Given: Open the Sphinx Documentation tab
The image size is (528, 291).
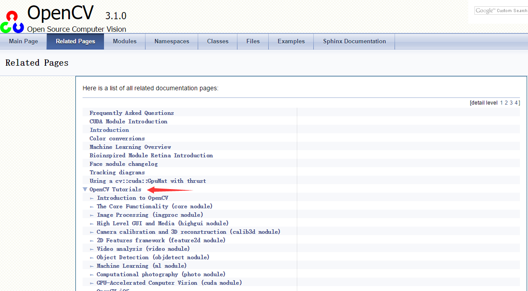Looking at the screenshot, I should pyautogui.click(x=354, y=42).
